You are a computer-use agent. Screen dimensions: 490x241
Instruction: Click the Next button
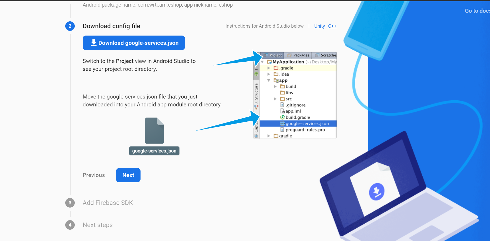pyautogui.click(x=128, y=175)
